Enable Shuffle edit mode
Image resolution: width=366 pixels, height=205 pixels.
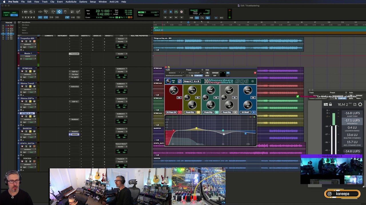coord(6,13)
